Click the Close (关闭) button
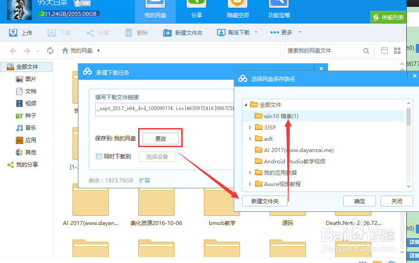The image size is (419, 263). 397,201
